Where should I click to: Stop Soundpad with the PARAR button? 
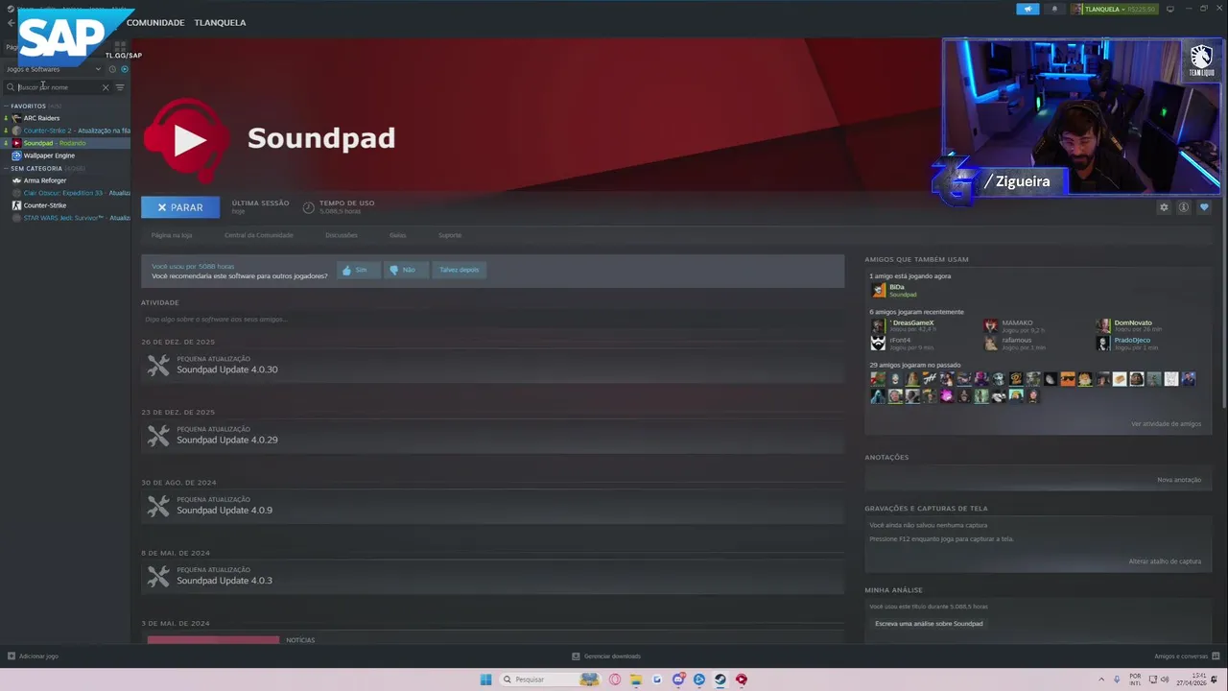click(180, 207)
